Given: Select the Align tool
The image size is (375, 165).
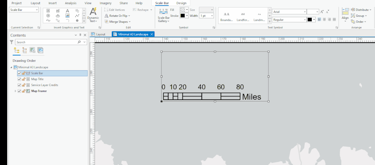Looking at the screenshot, I should pos(345,15).
